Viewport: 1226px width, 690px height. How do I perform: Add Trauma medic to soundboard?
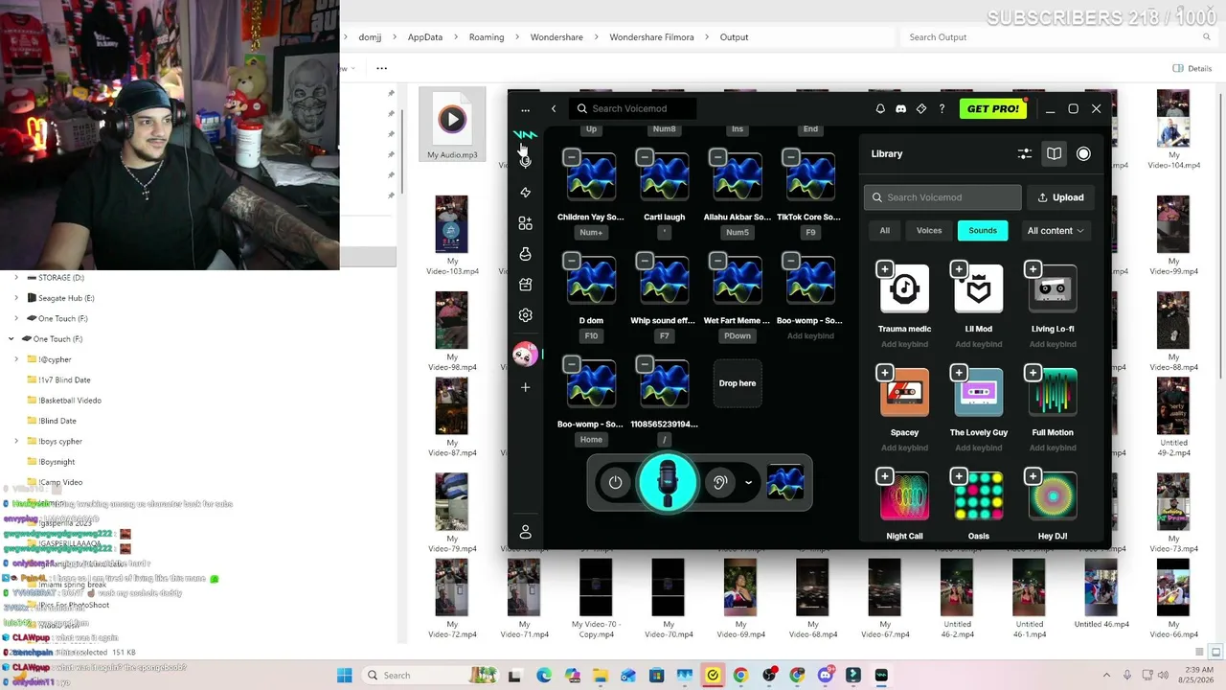click(x=884, y=269)
